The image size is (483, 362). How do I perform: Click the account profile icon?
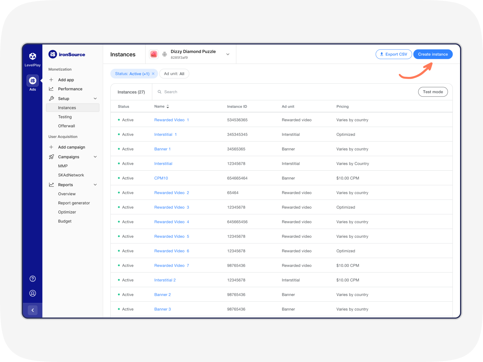[32, 293]
